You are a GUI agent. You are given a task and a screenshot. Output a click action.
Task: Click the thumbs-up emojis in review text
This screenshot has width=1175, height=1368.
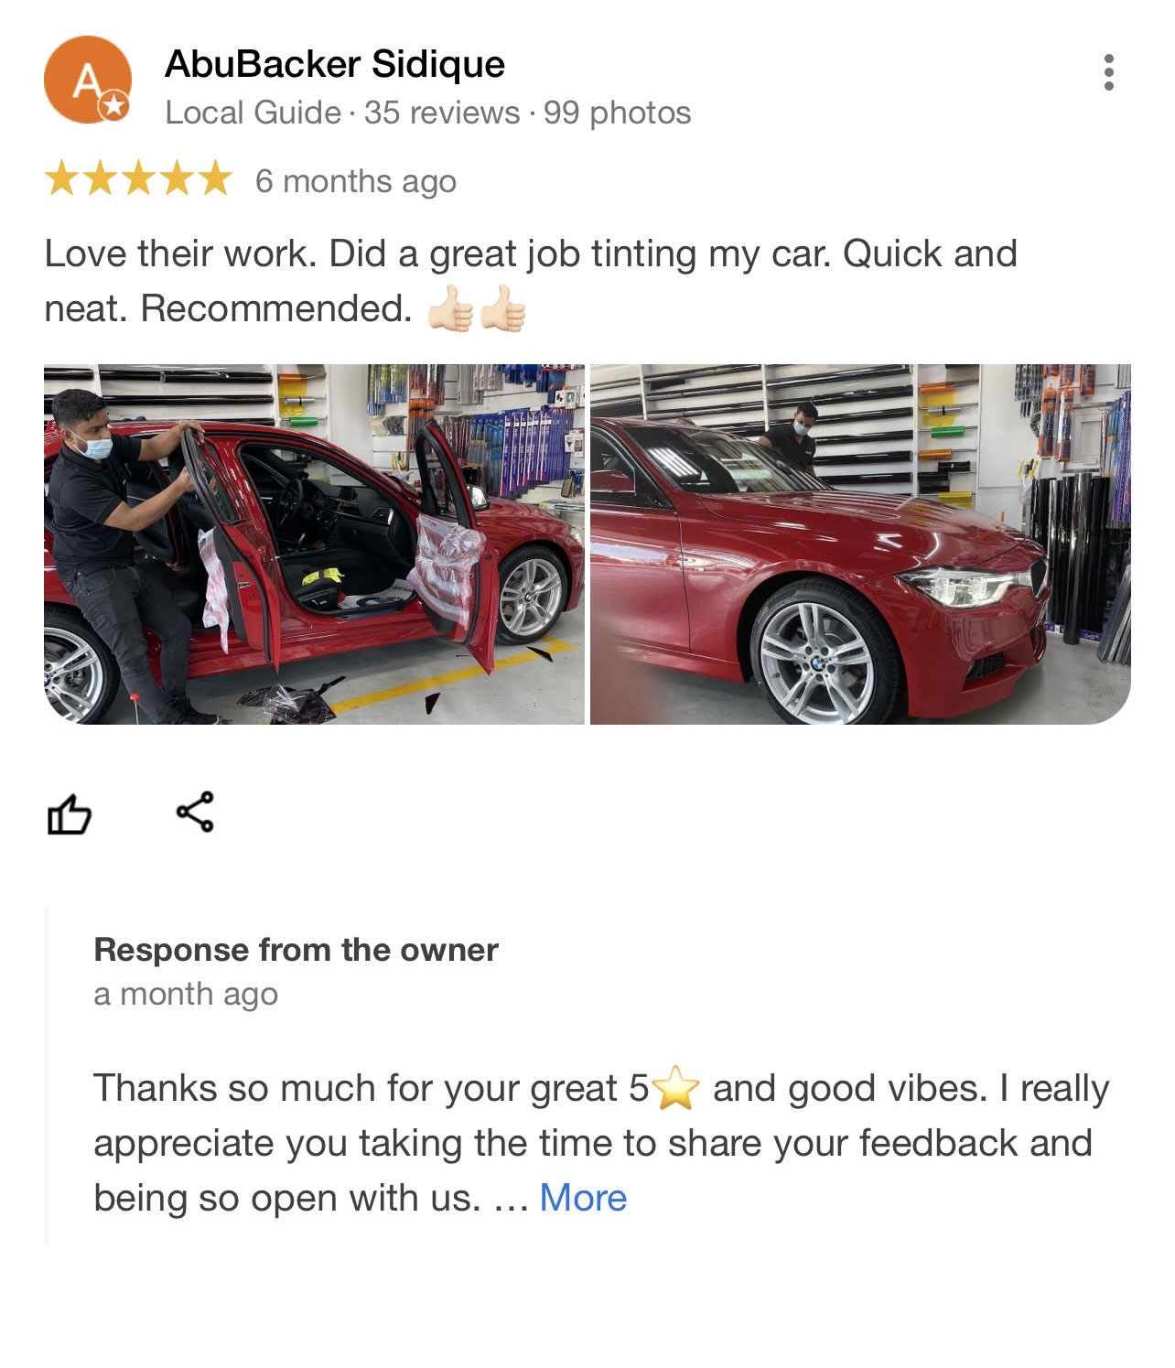coord(477,309)
